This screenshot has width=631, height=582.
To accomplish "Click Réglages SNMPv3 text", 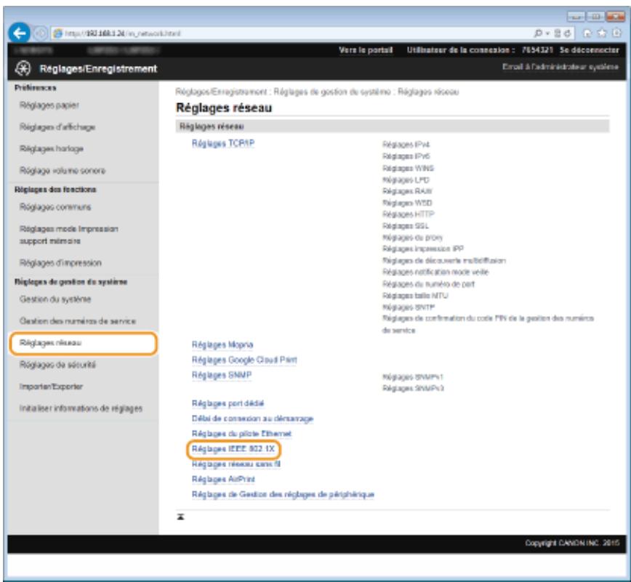I will pos(413,388).
